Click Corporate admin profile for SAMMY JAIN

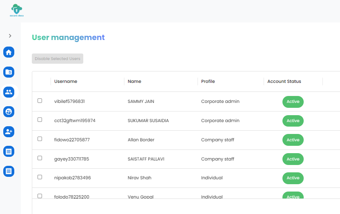click(220, 101)
